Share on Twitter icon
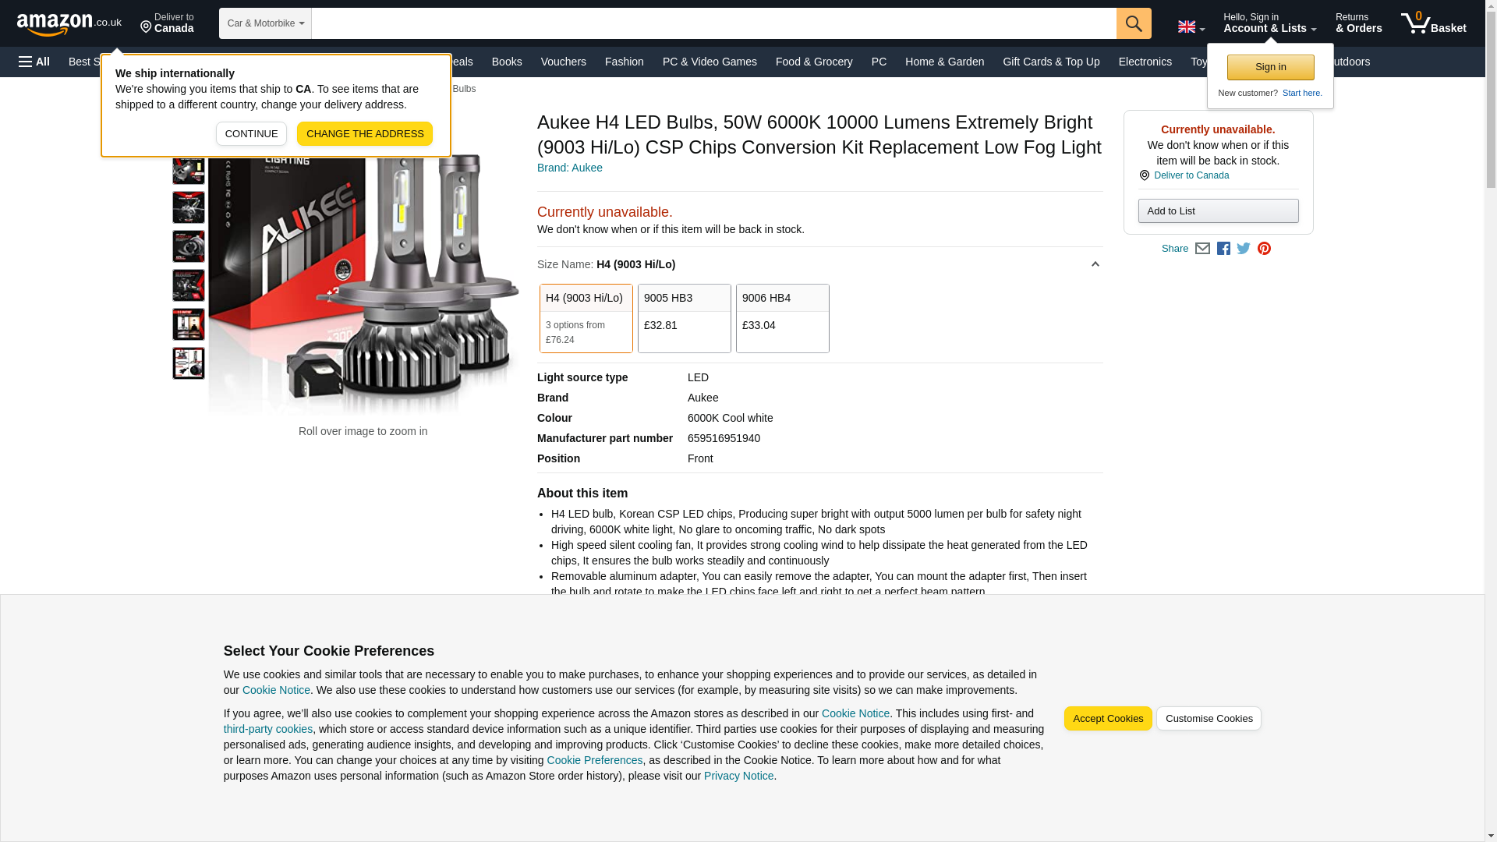 (1244, 249)
